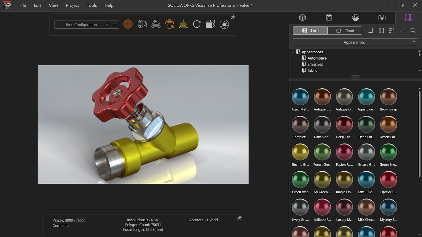Switch to the Scenes tab

coord(355,18)
